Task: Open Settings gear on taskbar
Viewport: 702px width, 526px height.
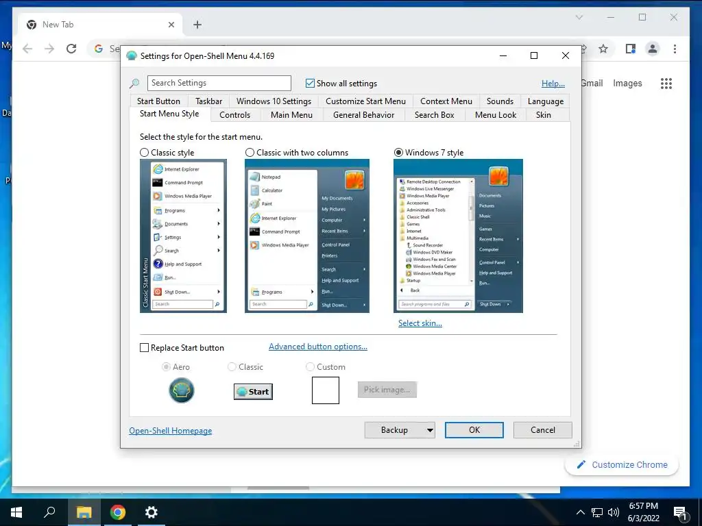Action: 151,512
